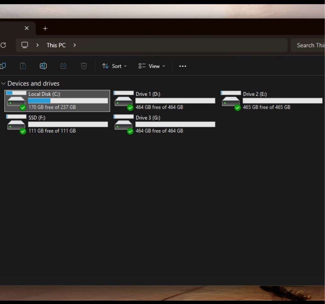Collapse the Devices and drives group

coord(4,83)
